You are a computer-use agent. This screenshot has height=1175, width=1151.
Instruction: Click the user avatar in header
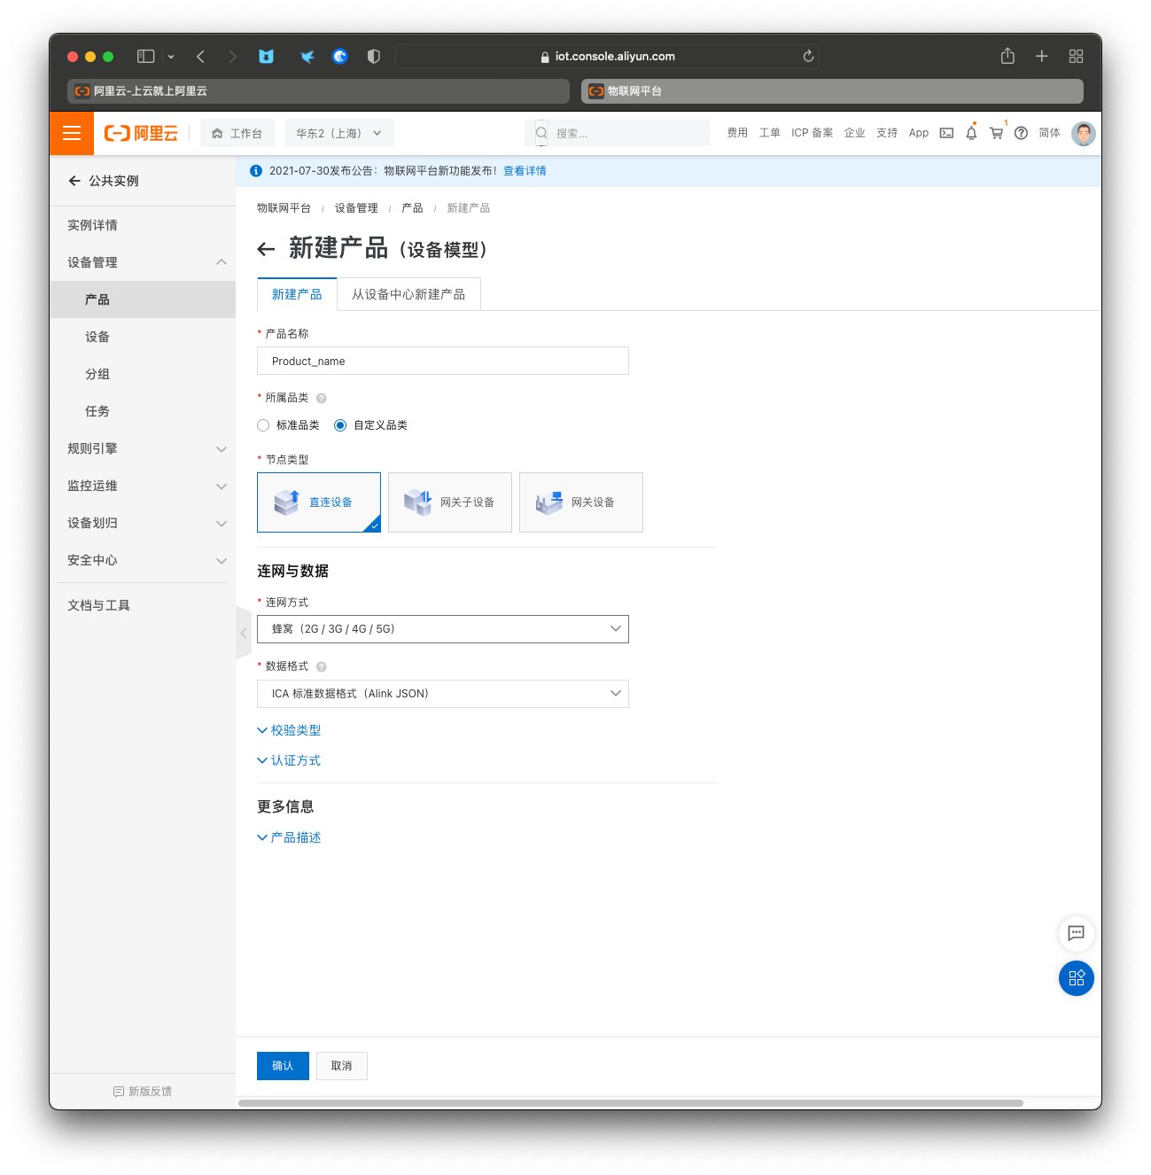1083,133
